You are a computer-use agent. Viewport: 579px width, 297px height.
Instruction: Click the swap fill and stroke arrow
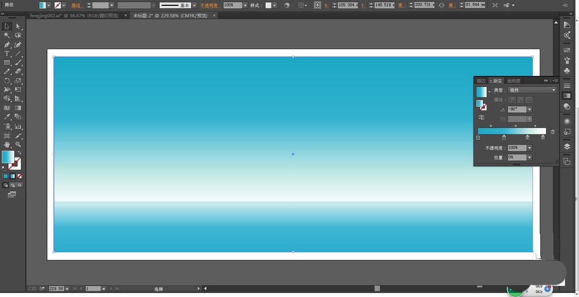click(x=19, y=152)
